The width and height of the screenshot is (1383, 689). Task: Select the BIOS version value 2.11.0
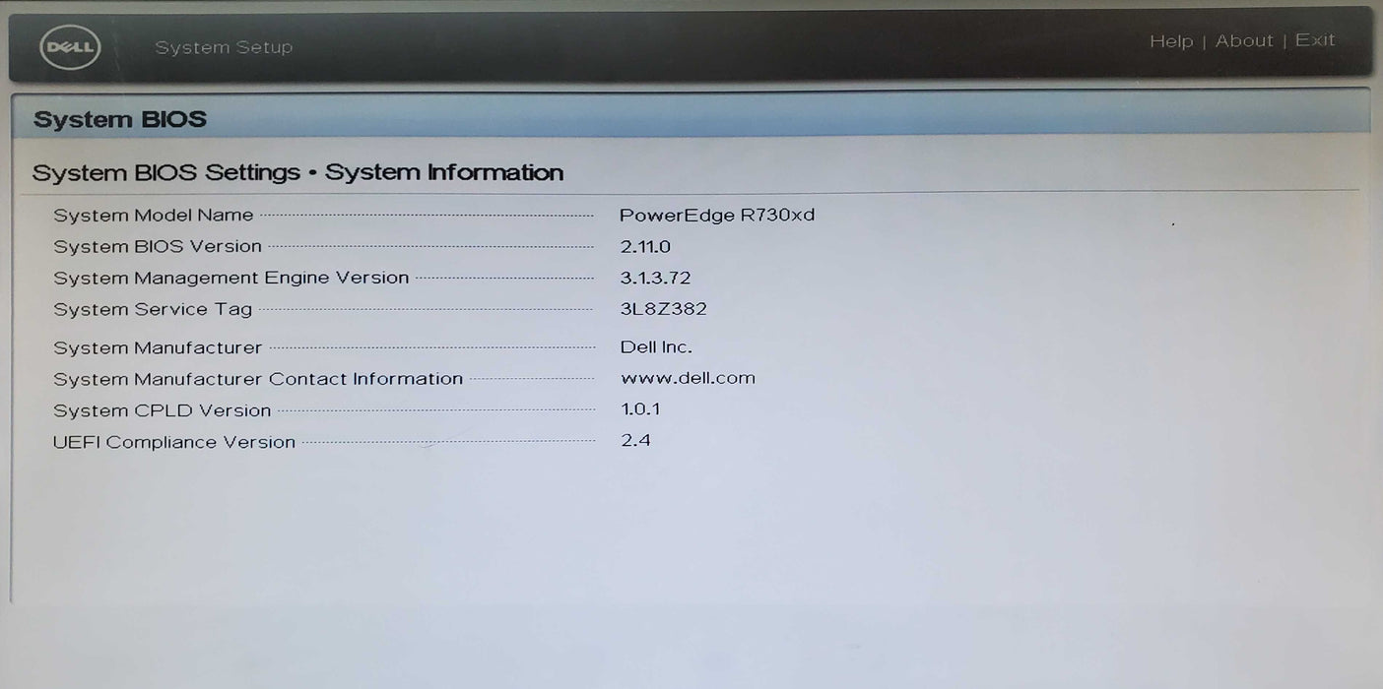(645, 247)
